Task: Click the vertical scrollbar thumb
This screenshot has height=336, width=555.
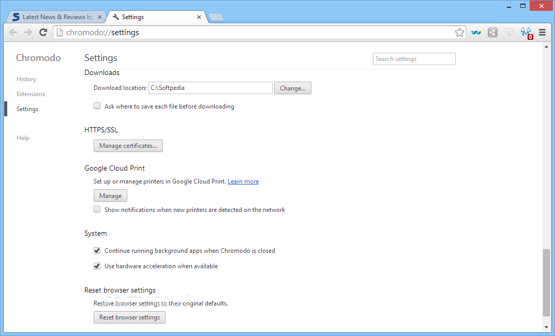Action: point(547,283)
